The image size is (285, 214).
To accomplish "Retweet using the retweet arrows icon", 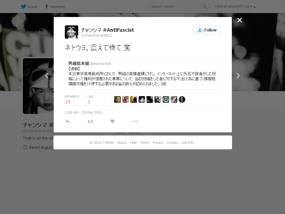I will point(90,121).
